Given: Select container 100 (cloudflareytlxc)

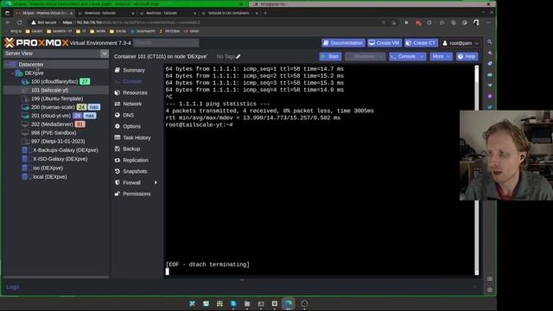Looking at the screenshot, I should point(54,81).
